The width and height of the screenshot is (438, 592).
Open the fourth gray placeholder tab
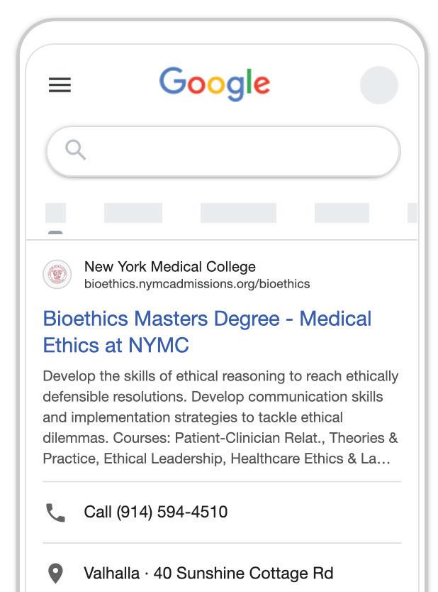(x=342, y=213)
